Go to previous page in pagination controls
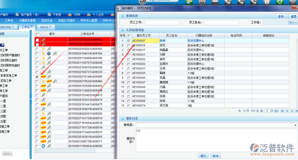298x160 pixels. [286, 111]
